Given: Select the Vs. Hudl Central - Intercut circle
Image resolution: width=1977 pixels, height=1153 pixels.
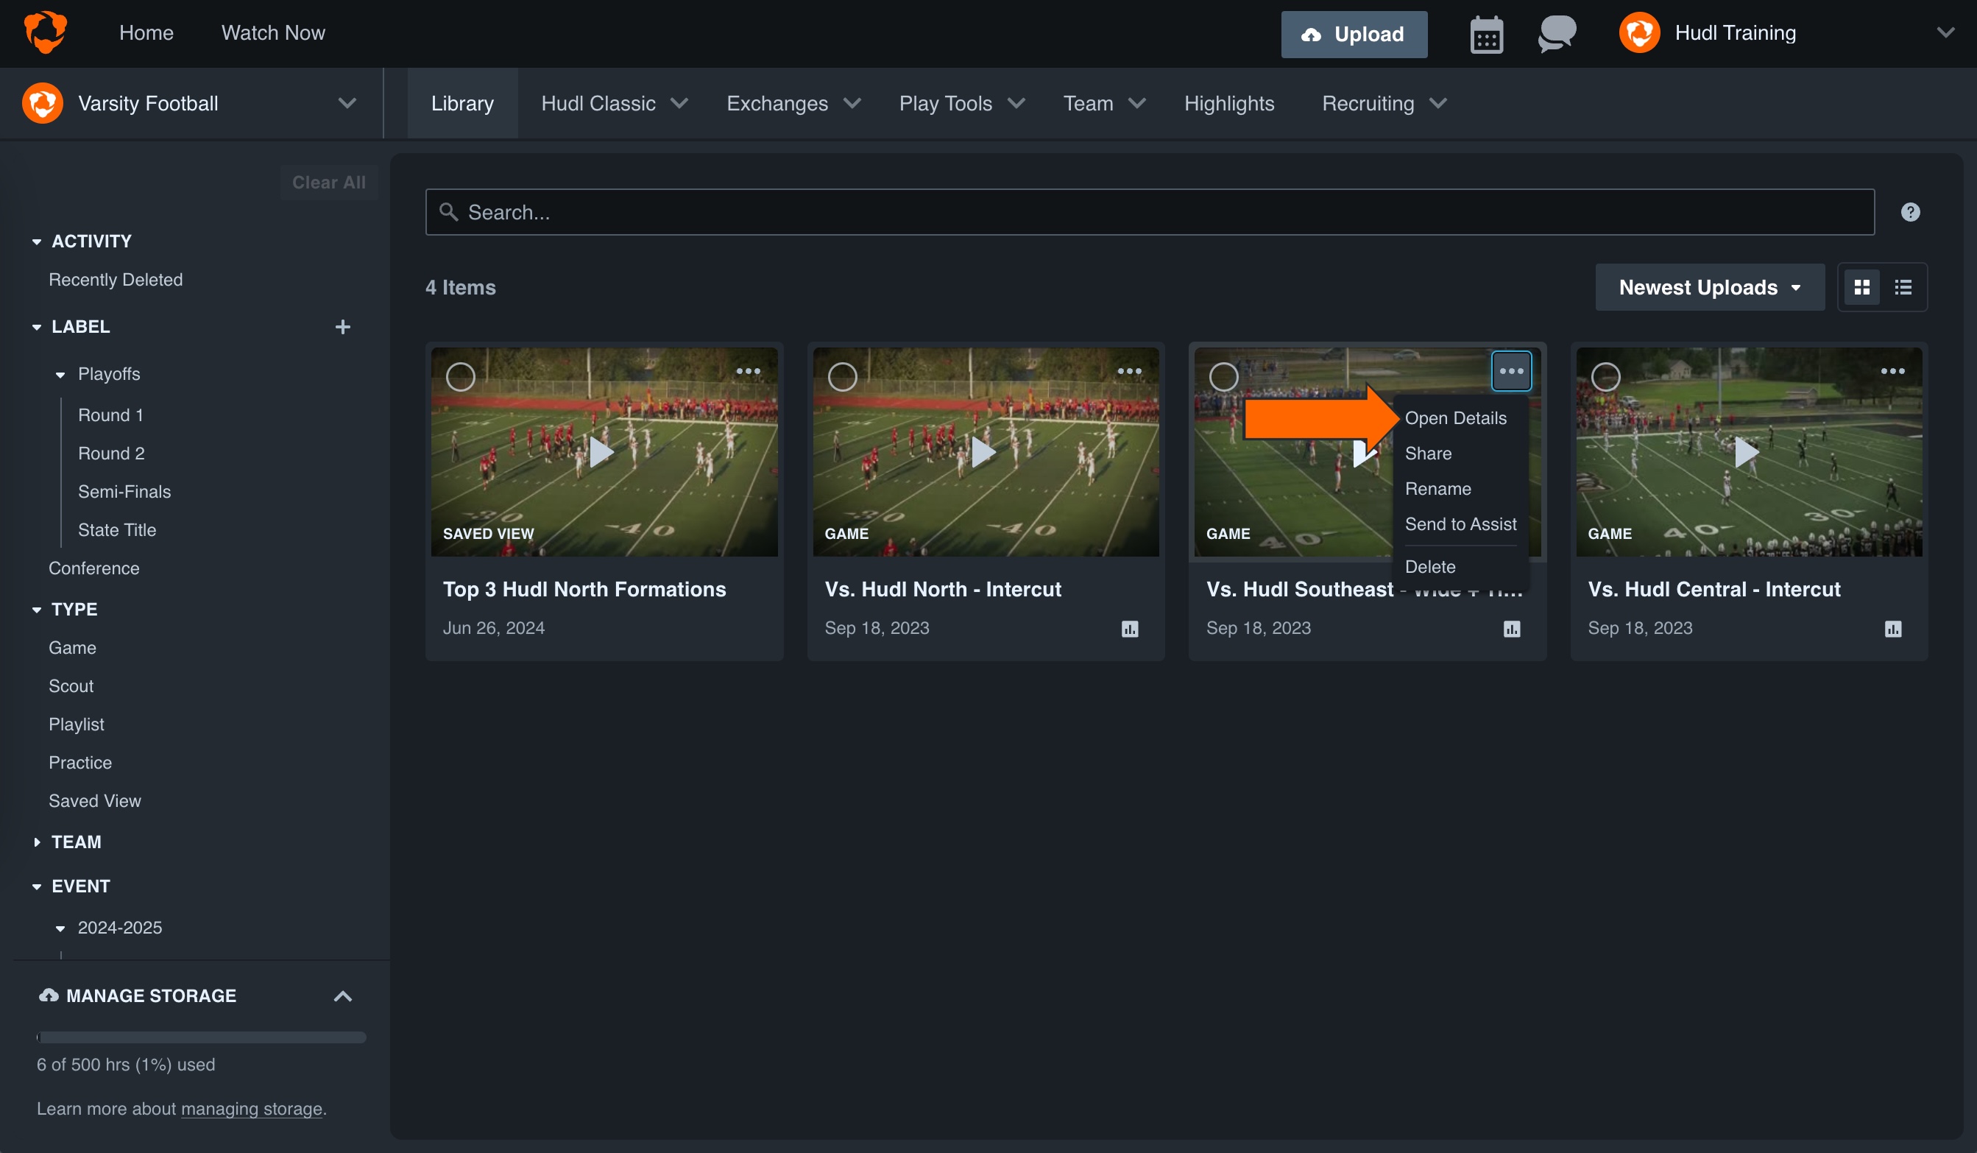Looking at the screenshot, I should (1606, 377).
